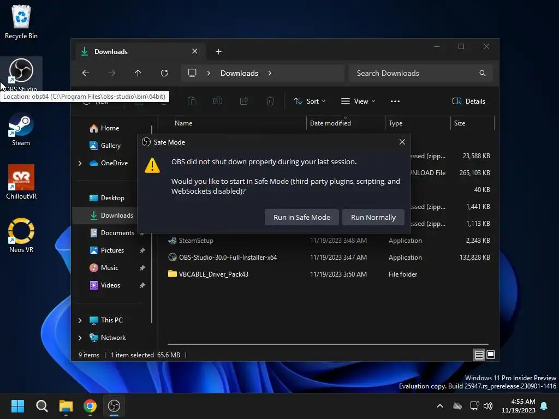This screenshot has width=559, height=419.
Task: Unpin Music using pin icon
Action: (142, 268)
